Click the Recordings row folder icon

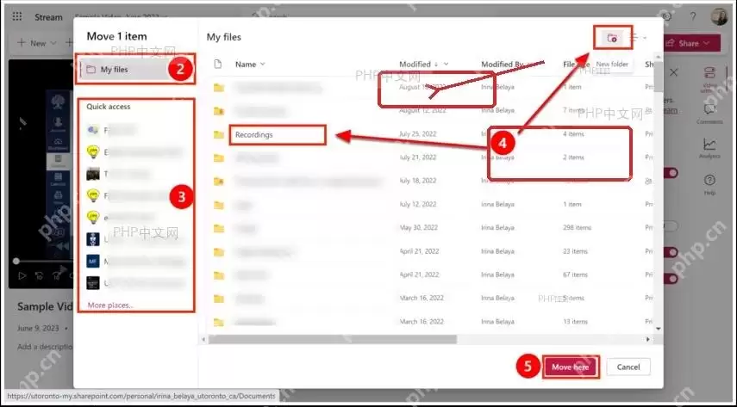click(x=219, y=135)
